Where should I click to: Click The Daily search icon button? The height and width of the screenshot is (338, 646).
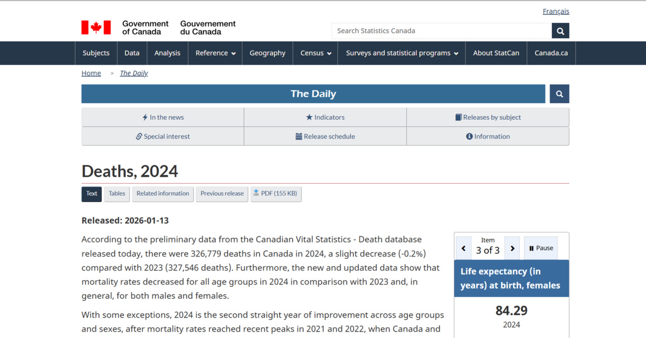tap(559, 94)
